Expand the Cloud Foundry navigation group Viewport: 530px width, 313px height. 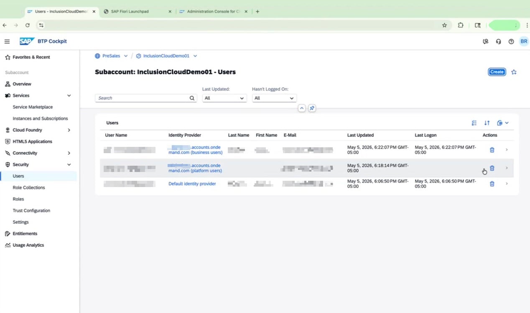69,130
